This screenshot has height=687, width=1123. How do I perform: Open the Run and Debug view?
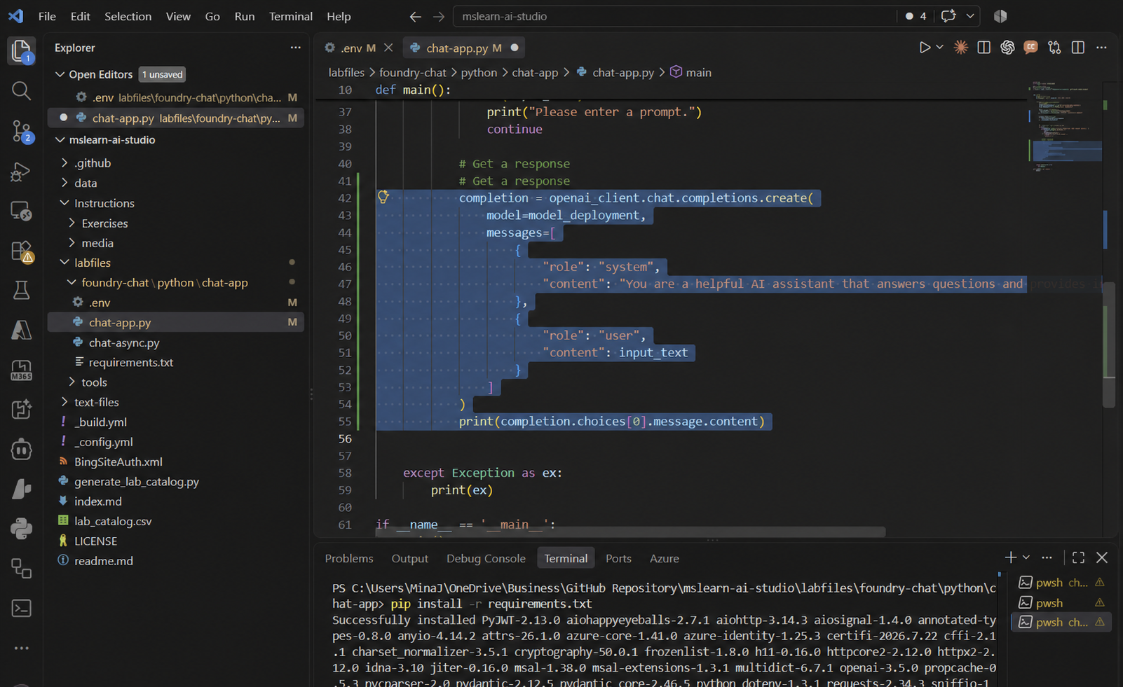[21, 172]
